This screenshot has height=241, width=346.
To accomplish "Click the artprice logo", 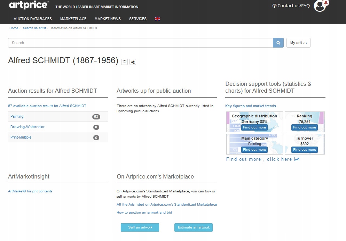I will tap(29, 5).
